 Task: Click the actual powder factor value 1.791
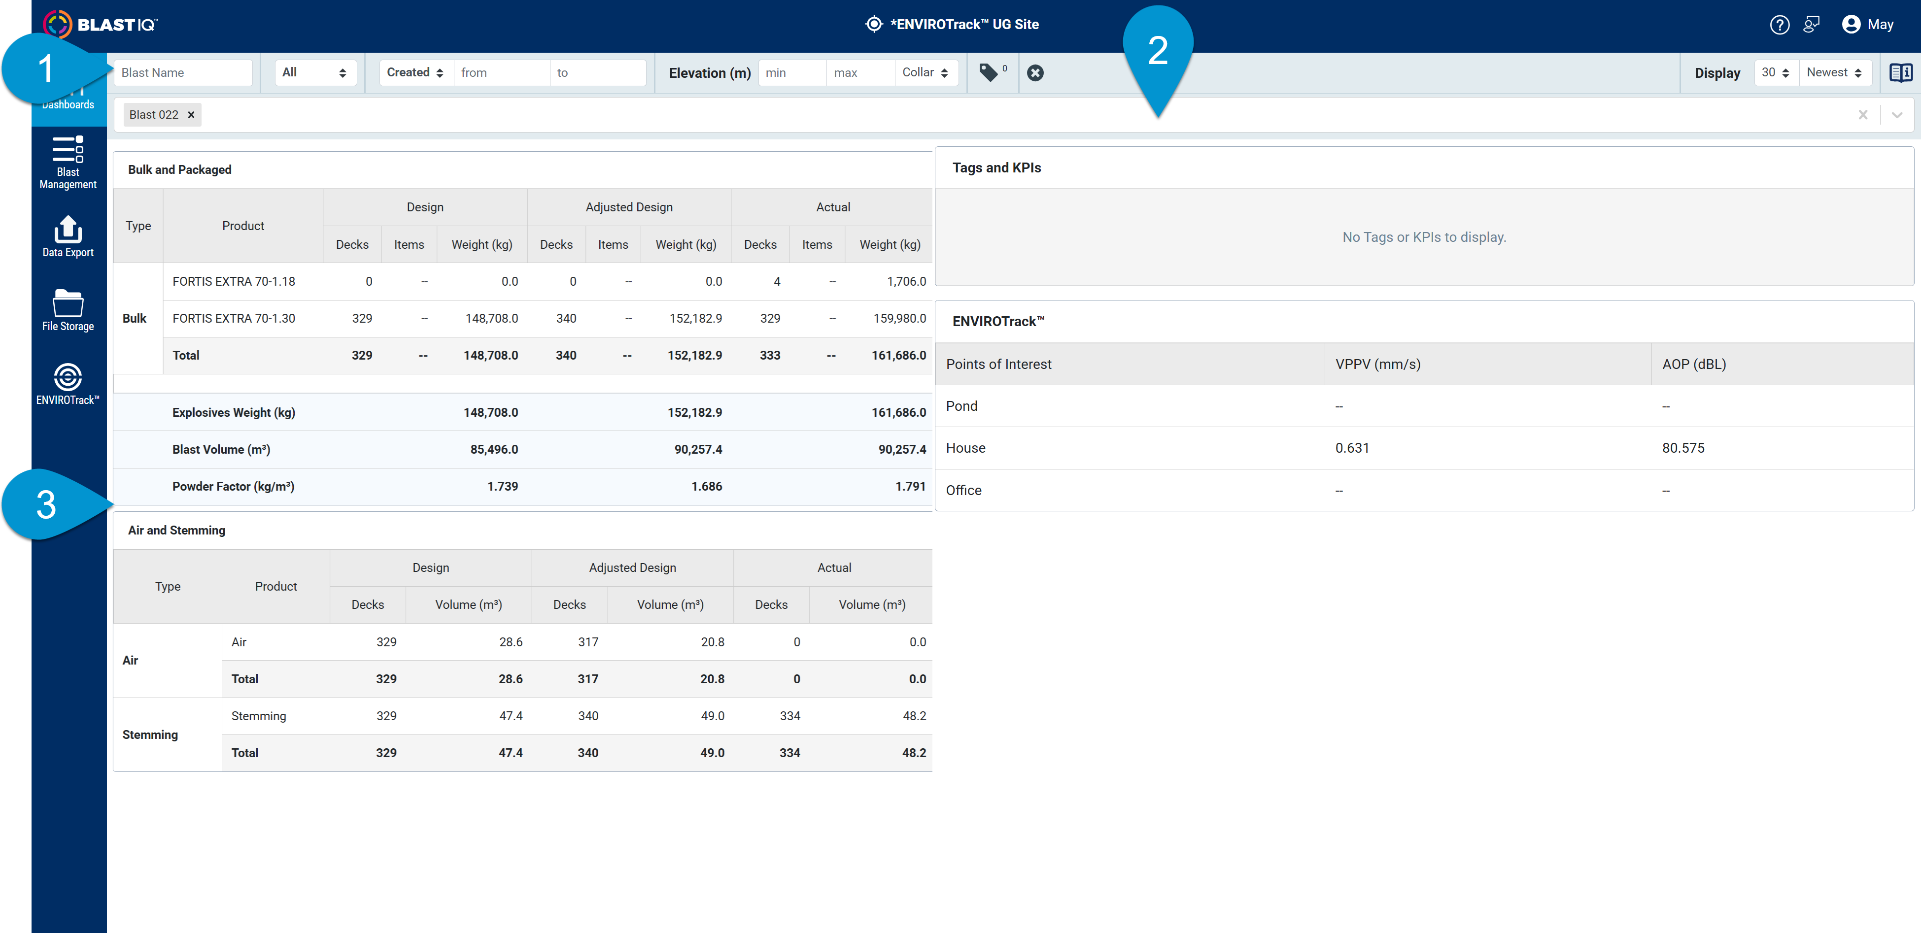[910, 487]
